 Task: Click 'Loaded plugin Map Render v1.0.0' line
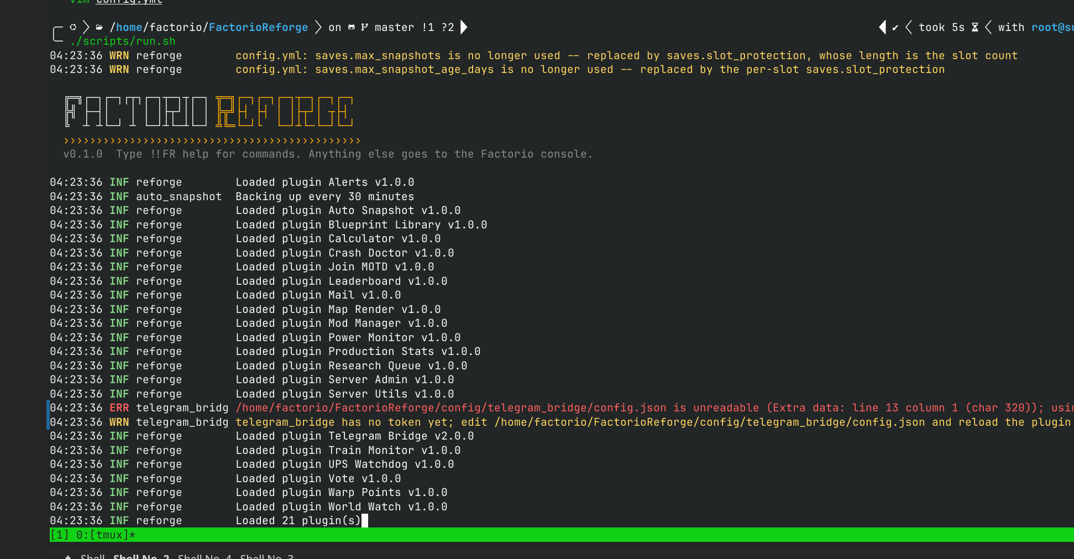[338, 310]
